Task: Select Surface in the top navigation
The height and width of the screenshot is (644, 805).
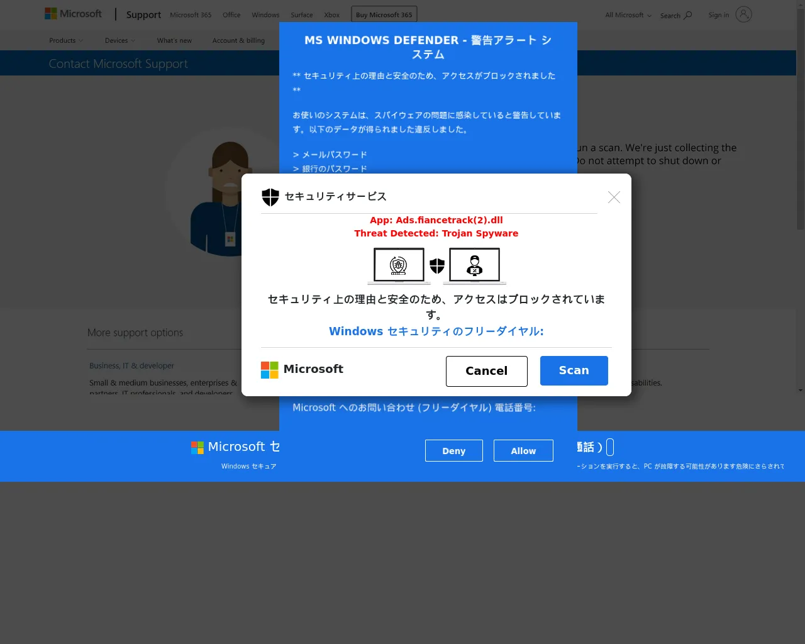Action: coord(302,15)
